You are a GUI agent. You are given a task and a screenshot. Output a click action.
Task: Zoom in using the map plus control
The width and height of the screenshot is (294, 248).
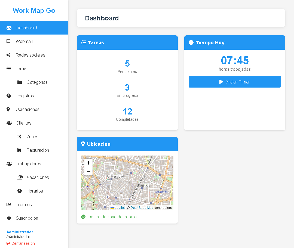click(88, 163)
